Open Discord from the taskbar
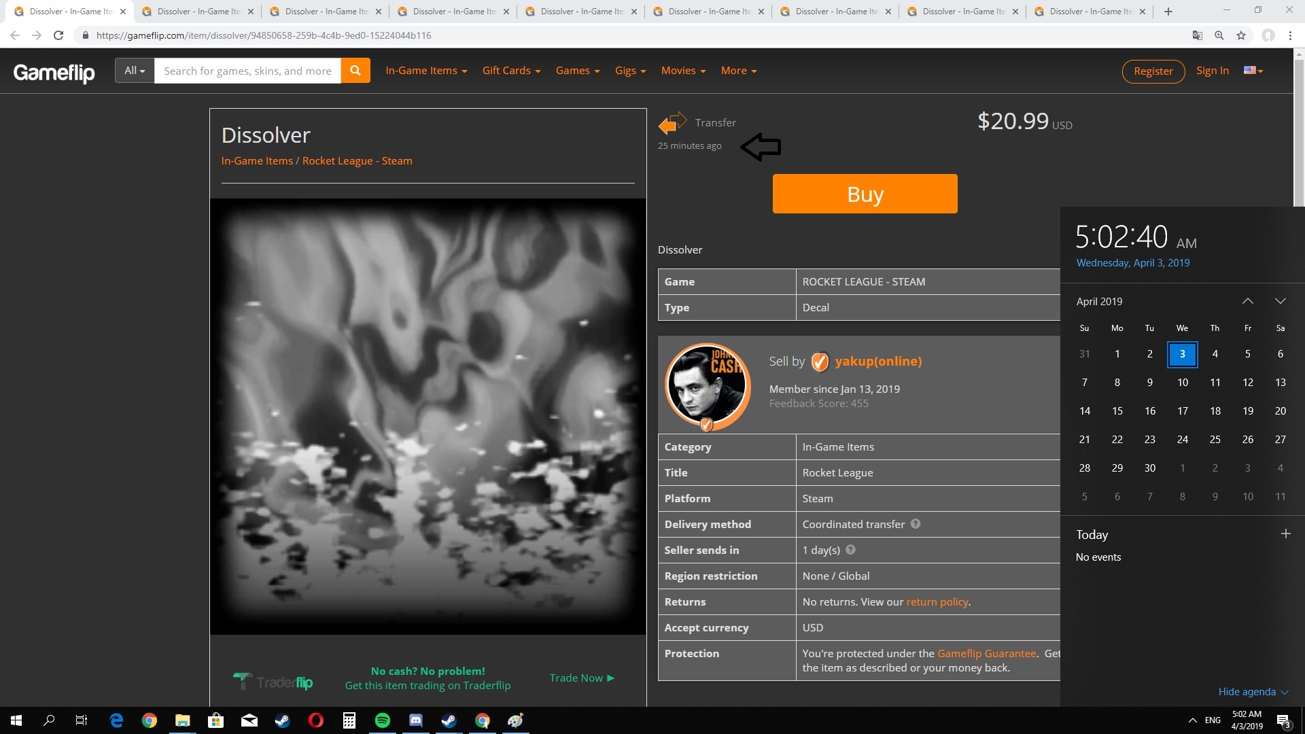Viewport: 1305px width, 734px height. pyautogui.click(x=416, y=720)
